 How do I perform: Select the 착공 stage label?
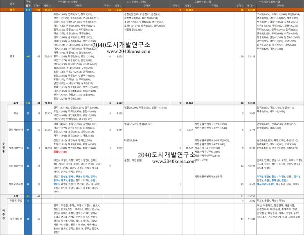click(x=16, y=113)
